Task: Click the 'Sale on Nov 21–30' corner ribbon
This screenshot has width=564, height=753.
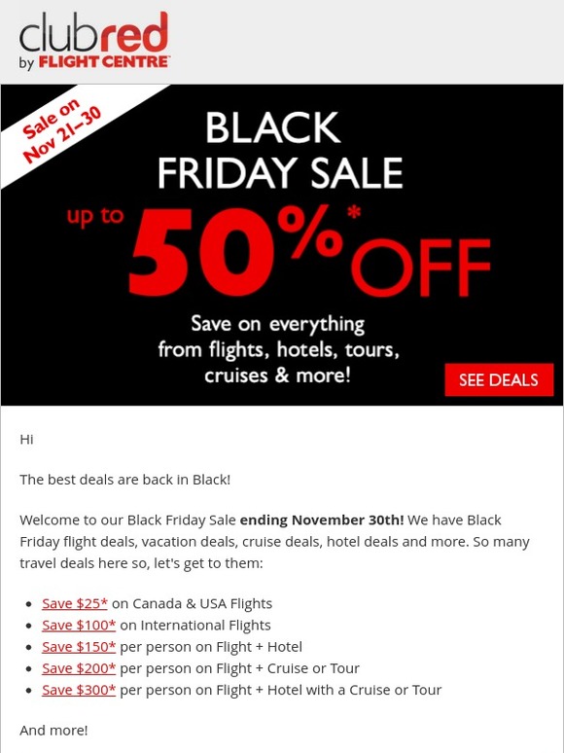Action: (x=61, y=130)
